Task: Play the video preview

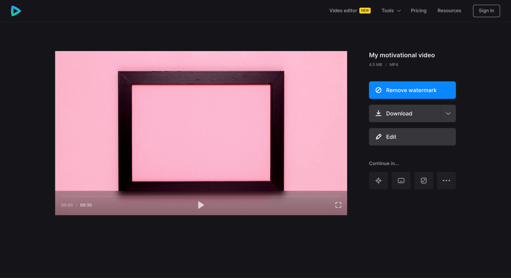Action: click(x=201, y=205)
